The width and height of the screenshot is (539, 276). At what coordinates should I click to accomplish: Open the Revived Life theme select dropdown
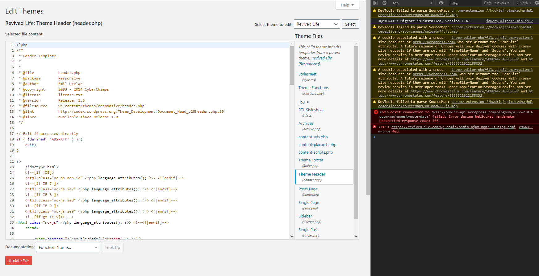317,24
